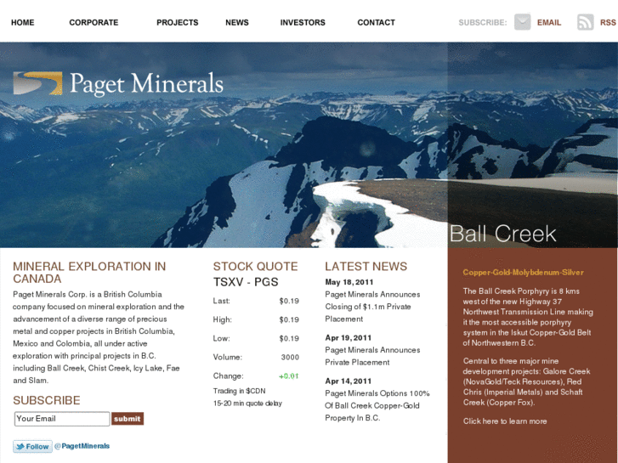Click the +0.01 change value
618x463 pixels.
click(x=289, y=375)
